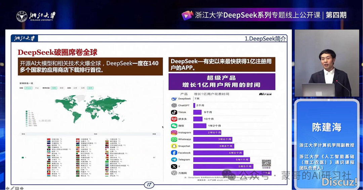The height and width of the screenshot is (190, 363).
Task: Click the DeepSeek whale icon
Action: coord(174,99)
